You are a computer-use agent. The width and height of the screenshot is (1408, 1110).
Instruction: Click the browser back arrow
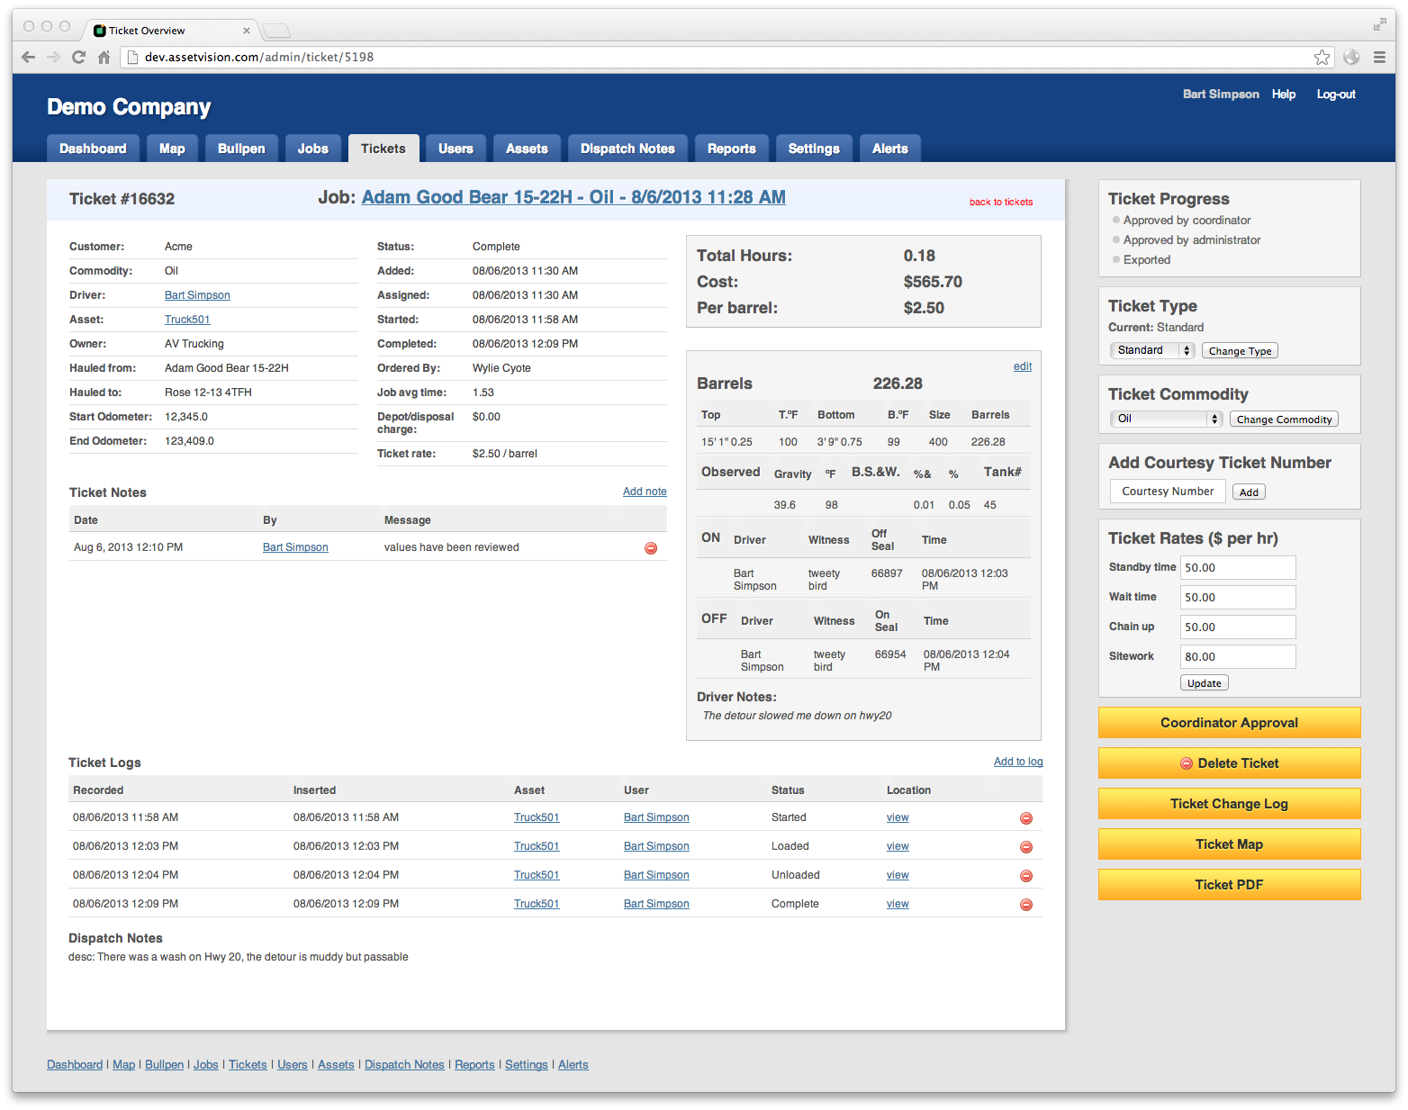coord(28,57)
